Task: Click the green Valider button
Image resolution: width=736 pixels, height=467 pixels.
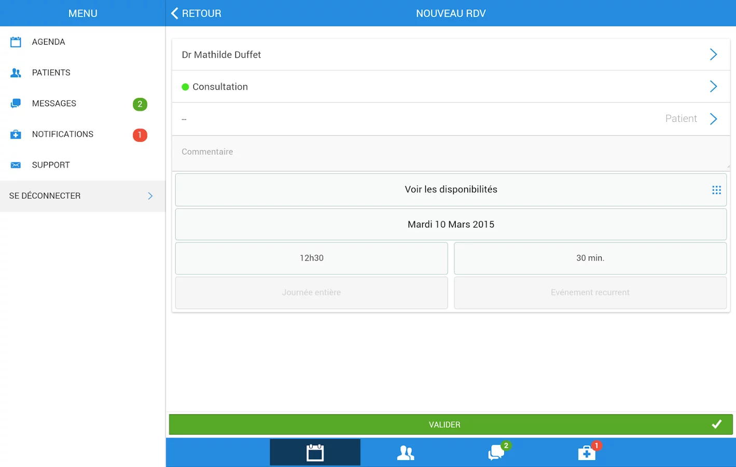Action: [449, 424]
